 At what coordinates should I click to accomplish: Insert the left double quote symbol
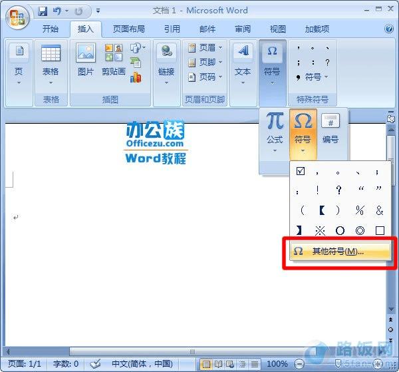(x=360, y=189)
